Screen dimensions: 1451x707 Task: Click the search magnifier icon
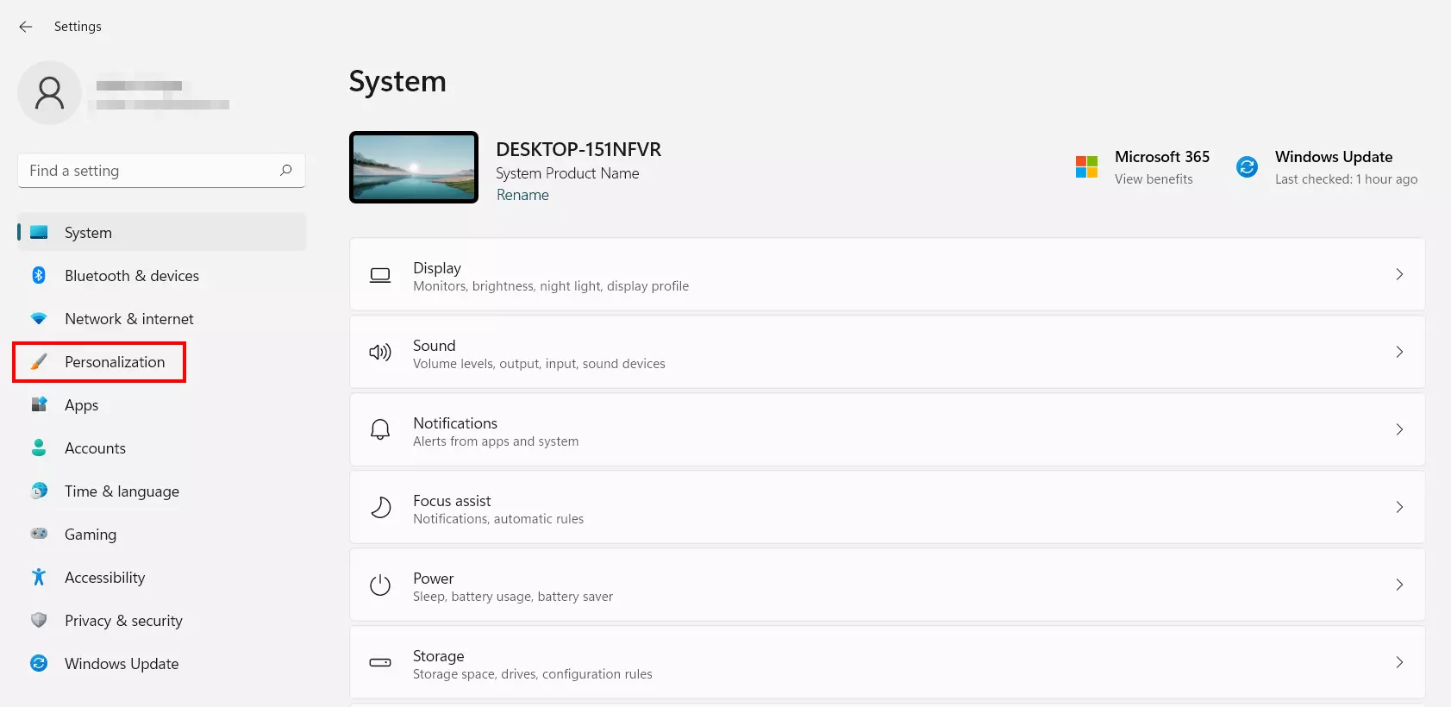pyautogui.click(x=286, y=170)
